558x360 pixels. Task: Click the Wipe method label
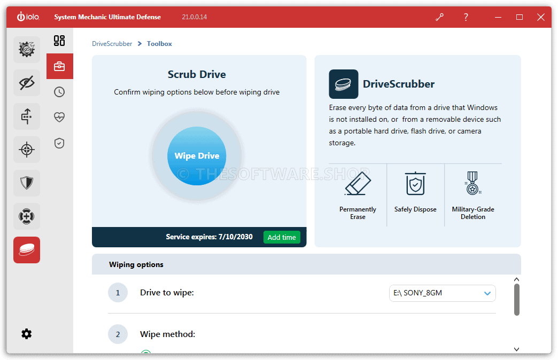pos(168,334)
